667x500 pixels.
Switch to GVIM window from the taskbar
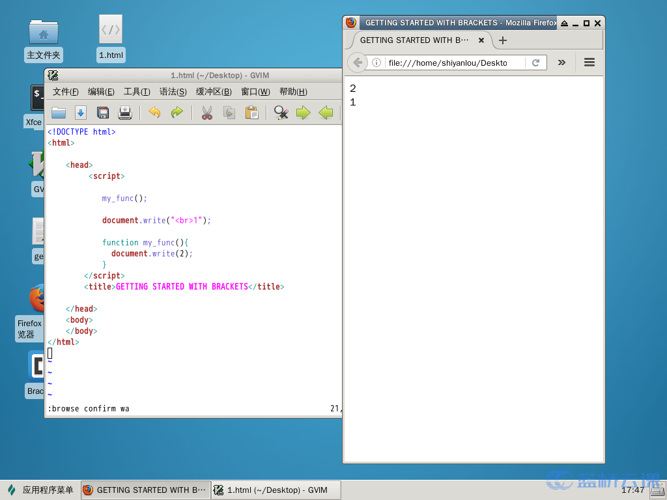[x=277, y=490]
